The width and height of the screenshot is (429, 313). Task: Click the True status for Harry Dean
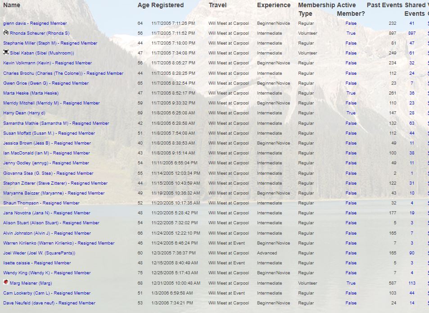pyautogui.click(x=351, y=113)
